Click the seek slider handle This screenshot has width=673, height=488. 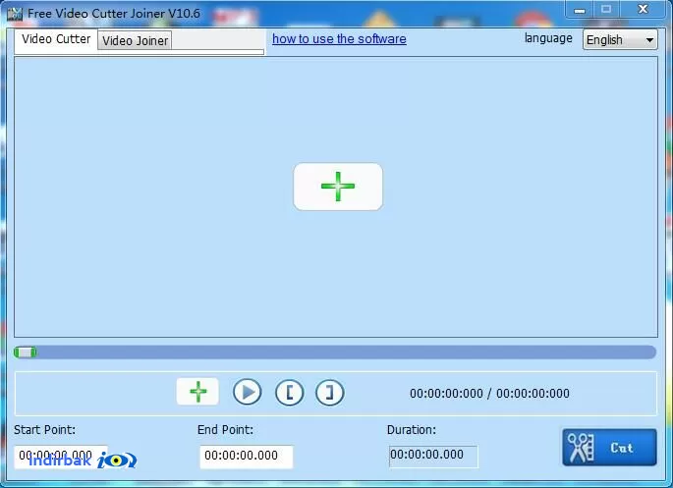pyautogui.click(x=26, y=352)
